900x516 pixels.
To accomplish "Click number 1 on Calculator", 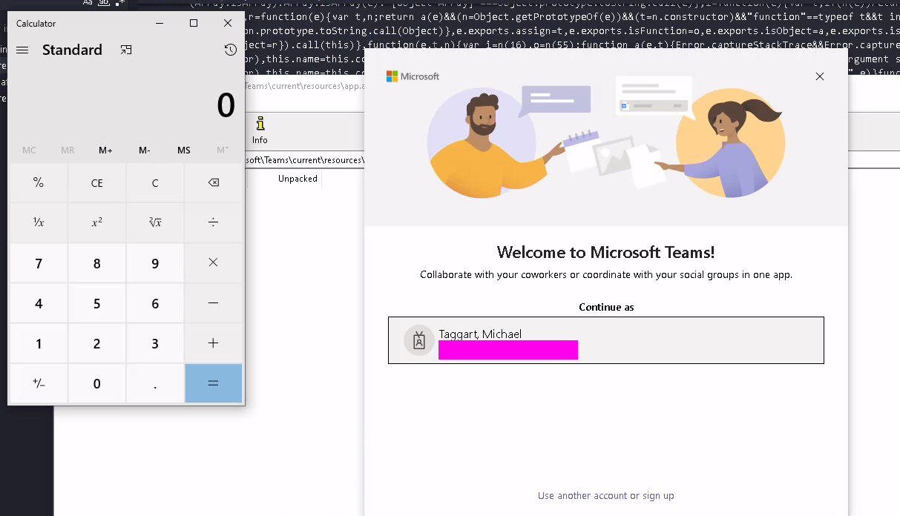I will point(39,343).
